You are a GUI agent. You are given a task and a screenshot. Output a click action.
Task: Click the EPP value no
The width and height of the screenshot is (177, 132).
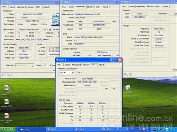[x=114, y=89]
